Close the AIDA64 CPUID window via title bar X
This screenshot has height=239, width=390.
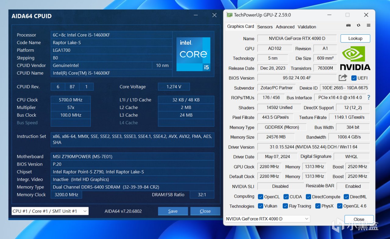click(214, 15)
